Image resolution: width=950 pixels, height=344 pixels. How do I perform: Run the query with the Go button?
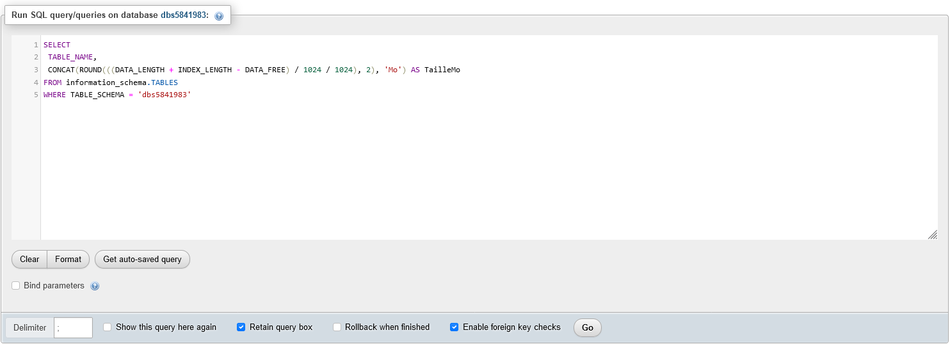(587, 328)
